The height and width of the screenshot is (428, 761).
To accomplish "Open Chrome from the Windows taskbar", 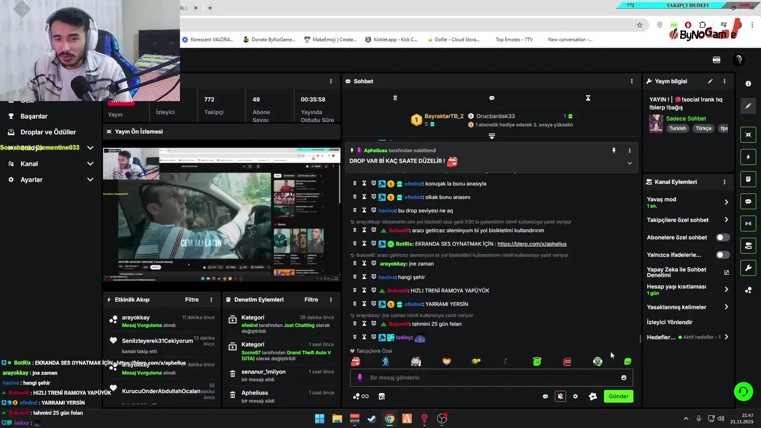I will point(389,418).
